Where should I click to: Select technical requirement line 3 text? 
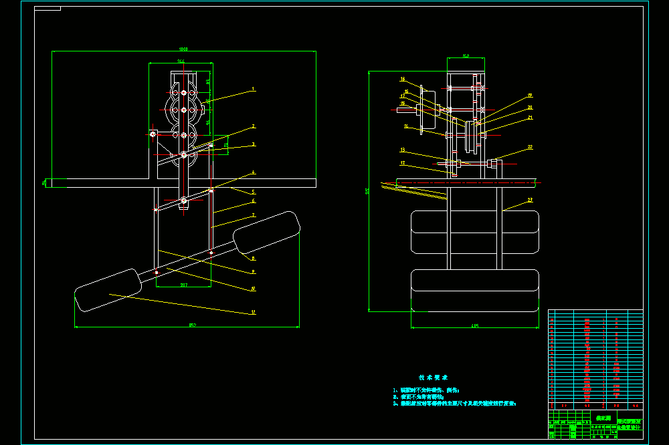tap(454, 403)
